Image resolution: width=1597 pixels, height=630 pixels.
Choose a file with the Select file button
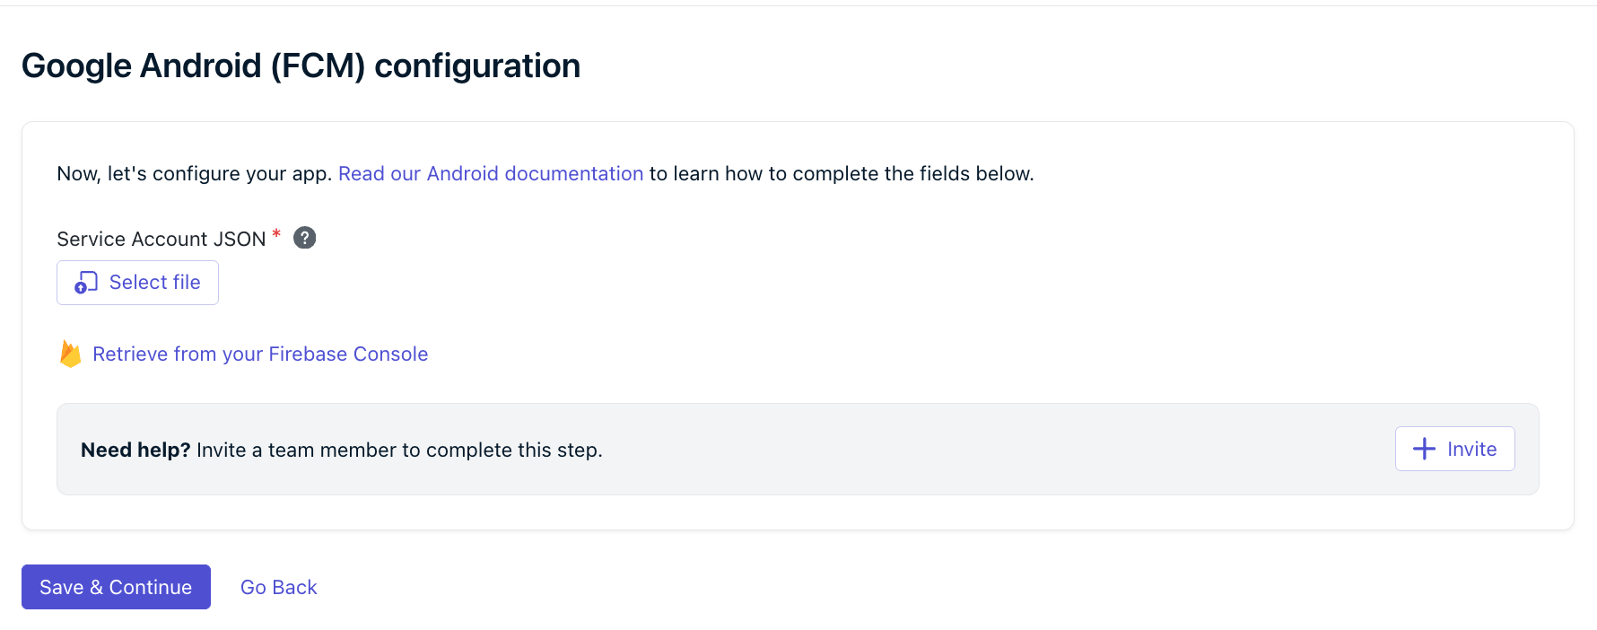pyautogui.click(x=137, y=283)
